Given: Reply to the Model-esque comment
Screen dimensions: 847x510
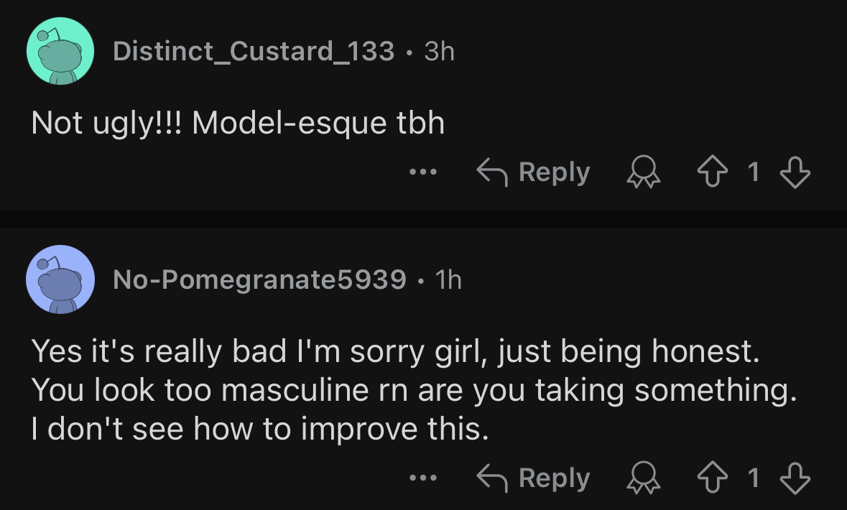Looking at the screenshot, I should (x=533, y=172).
